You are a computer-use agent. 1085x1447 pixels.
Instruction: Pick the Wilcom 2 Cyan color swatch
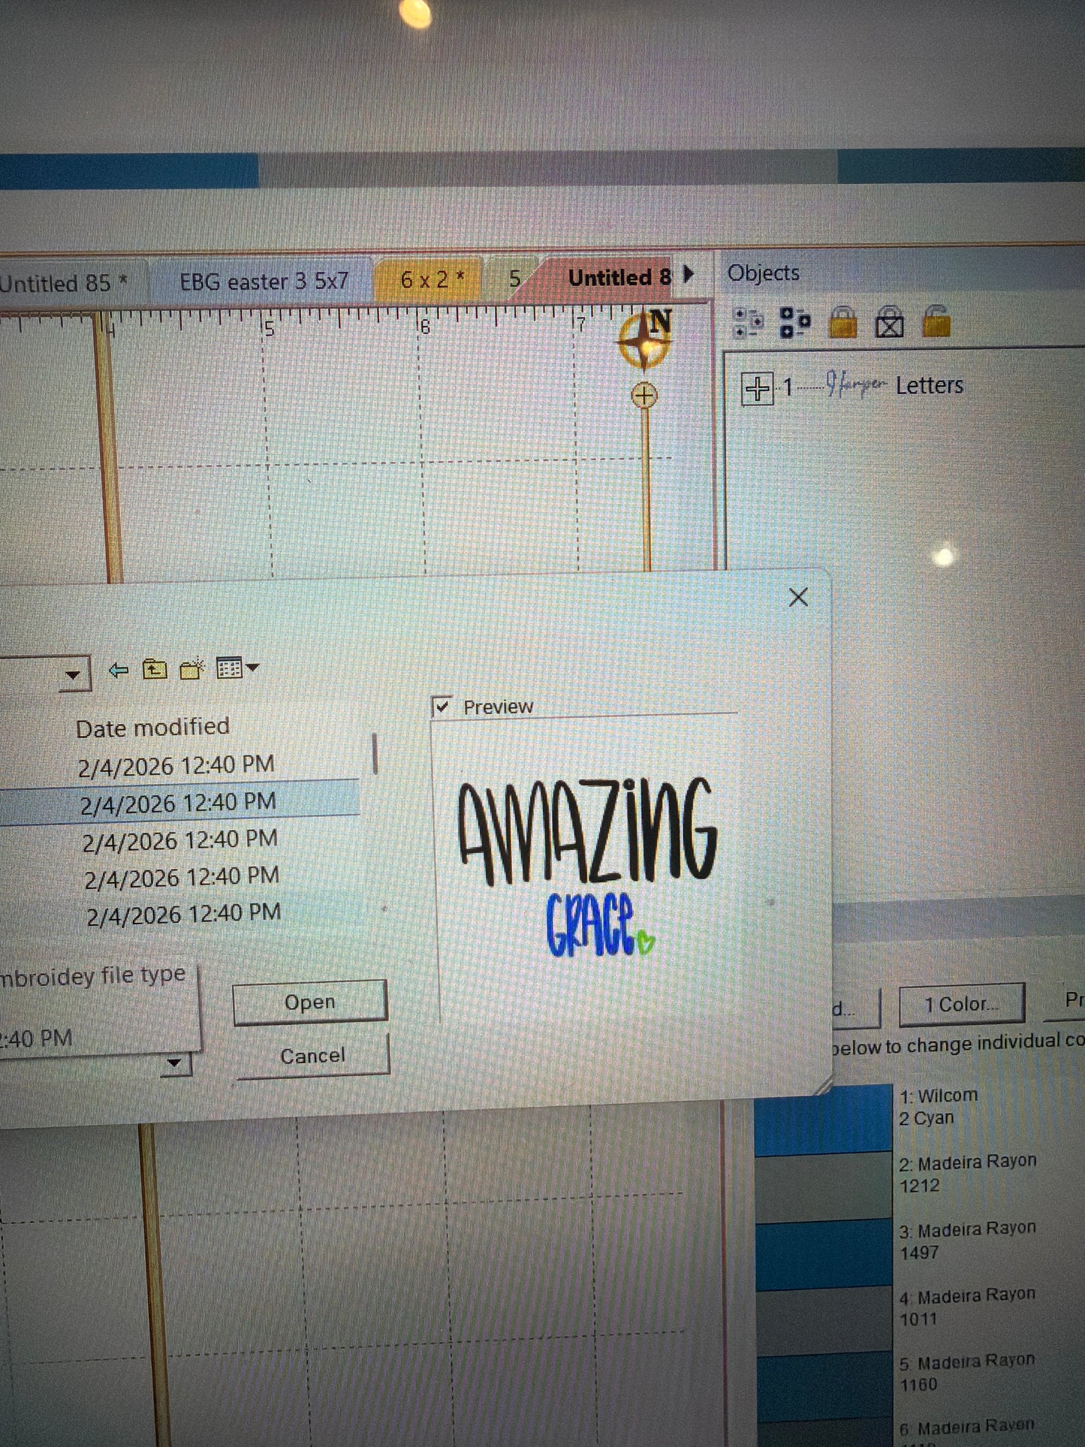tap(823, 1119)
